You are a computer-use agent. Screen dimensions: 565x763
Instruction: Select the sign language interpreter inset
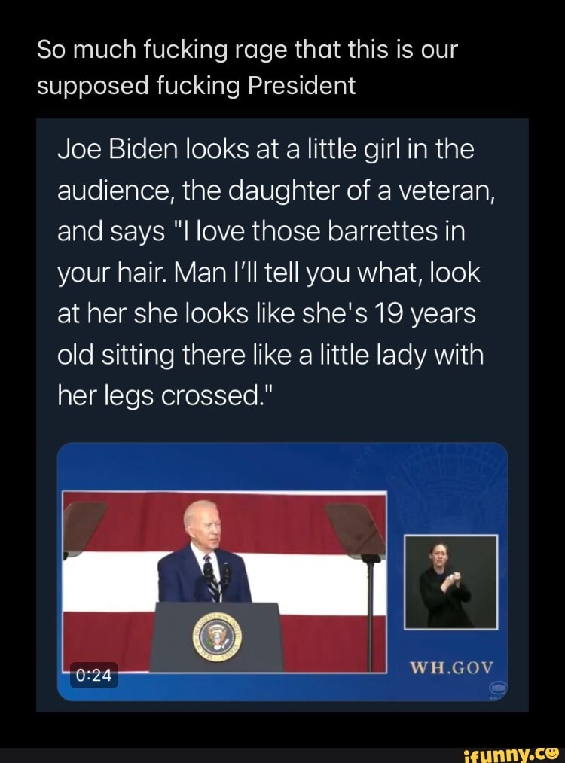click(451, 581)
